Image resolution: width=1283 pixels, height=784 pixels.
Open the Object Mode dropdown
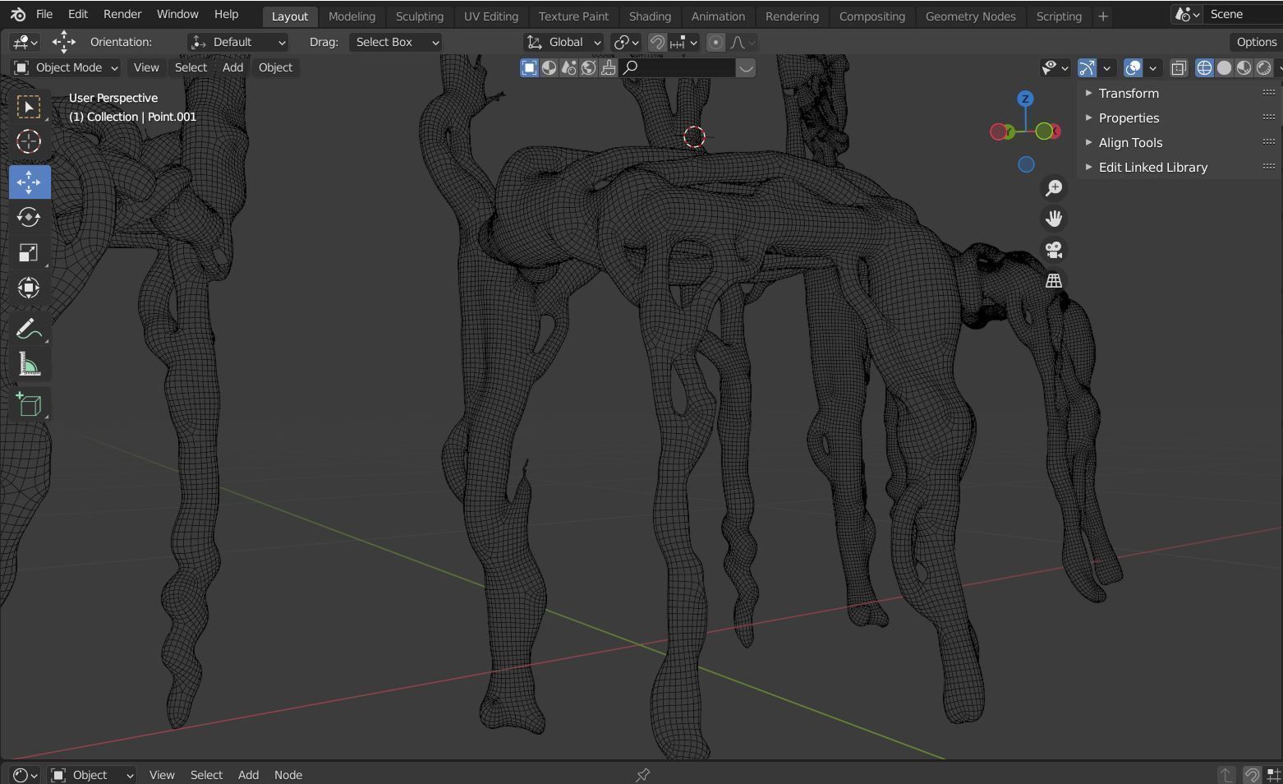point(66,68)
